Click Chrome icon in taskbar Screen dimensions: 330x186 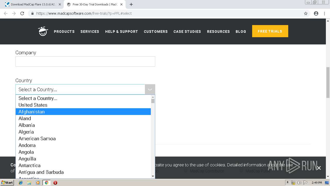[x=46, y=183]
